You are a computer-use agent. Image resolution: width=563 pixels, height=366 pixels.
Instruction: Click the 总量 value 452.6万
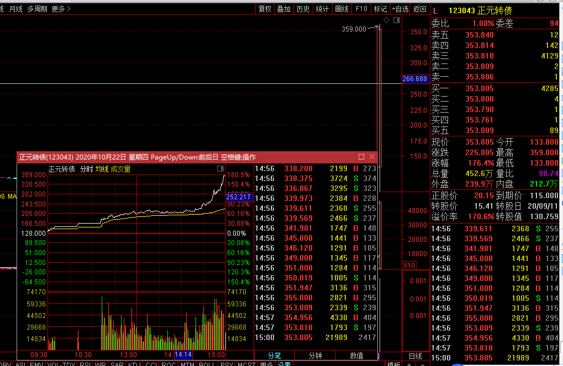479,174
